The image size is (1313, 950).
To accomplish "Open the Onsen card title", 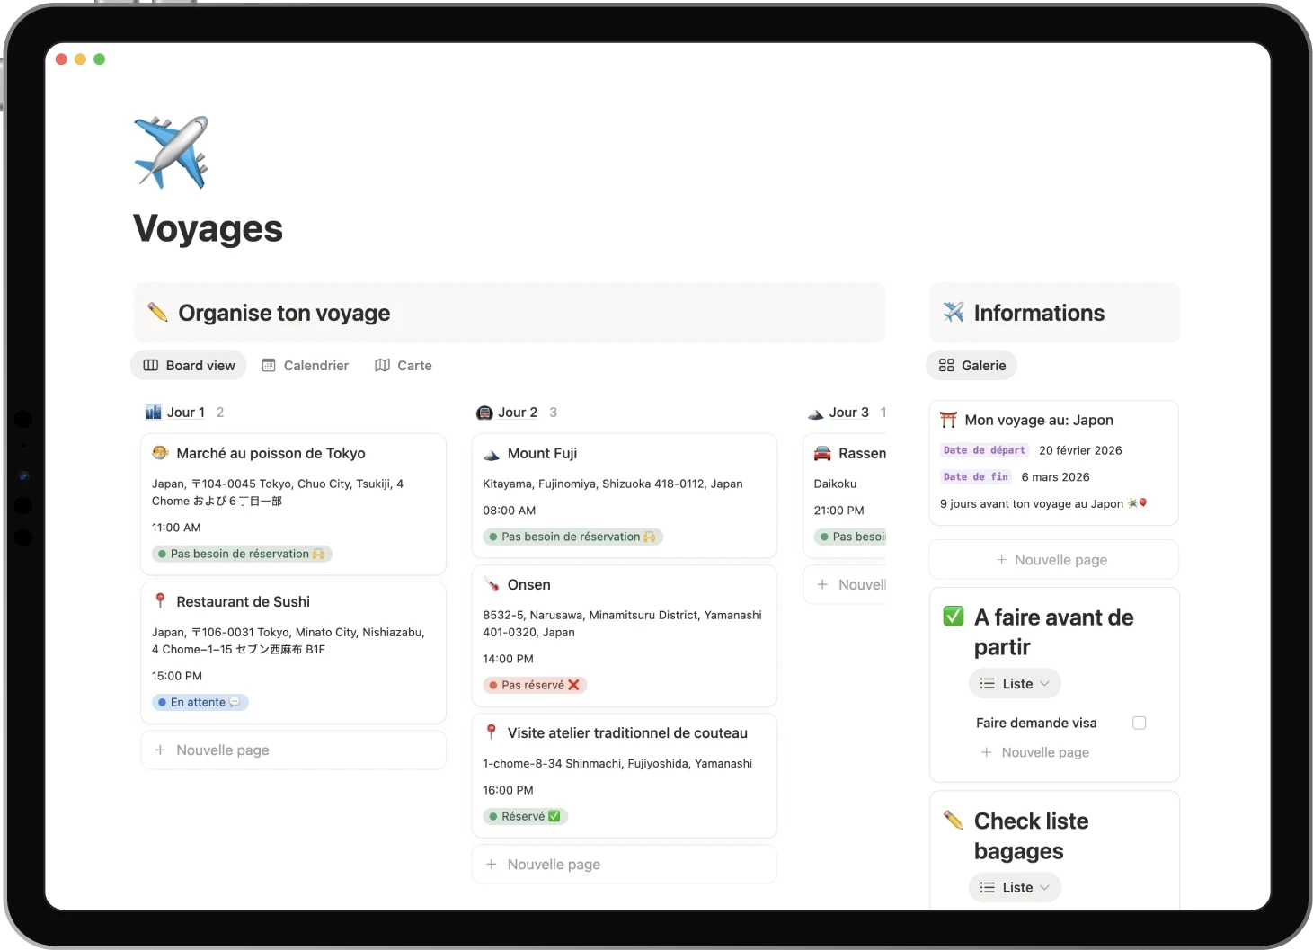I will pos(528,584).
